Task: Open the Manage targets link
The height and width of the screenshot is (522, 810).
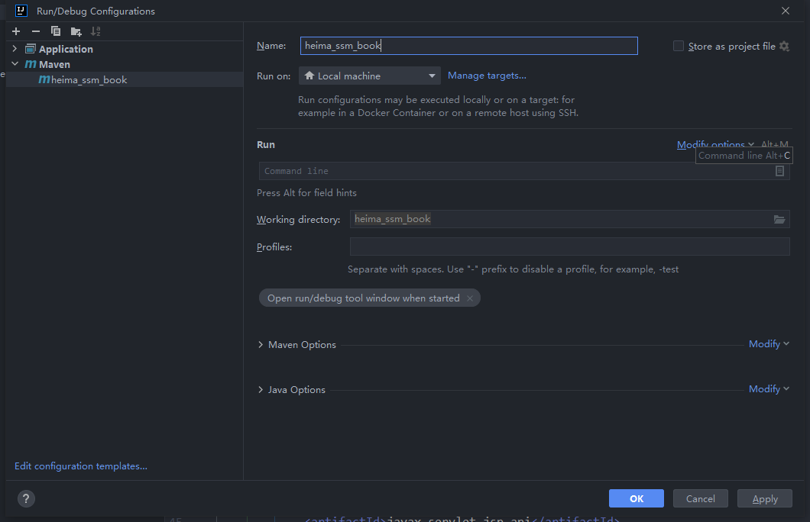Action: coord(487,76)
